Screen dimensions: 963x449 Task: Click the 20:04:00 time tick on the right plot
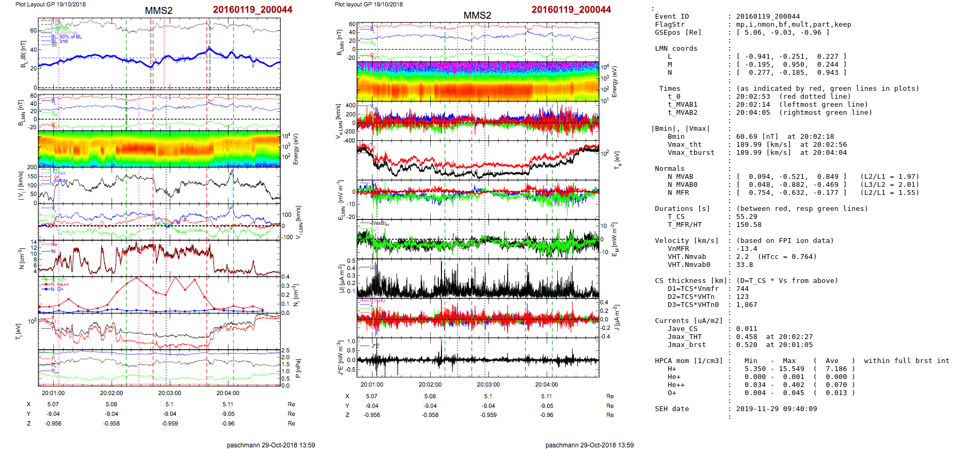[547, 384]
